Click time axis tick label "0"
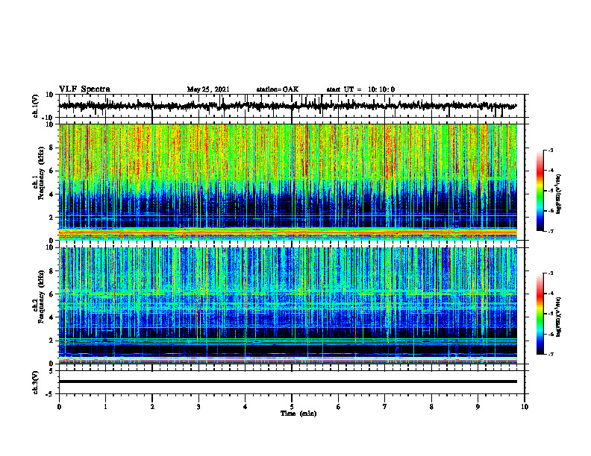The height and width of the screenshot is (456, 591). click(59, 407)
